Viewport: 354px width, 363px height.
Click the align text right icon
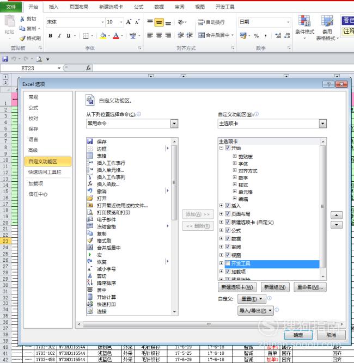[x=168, y=35]
